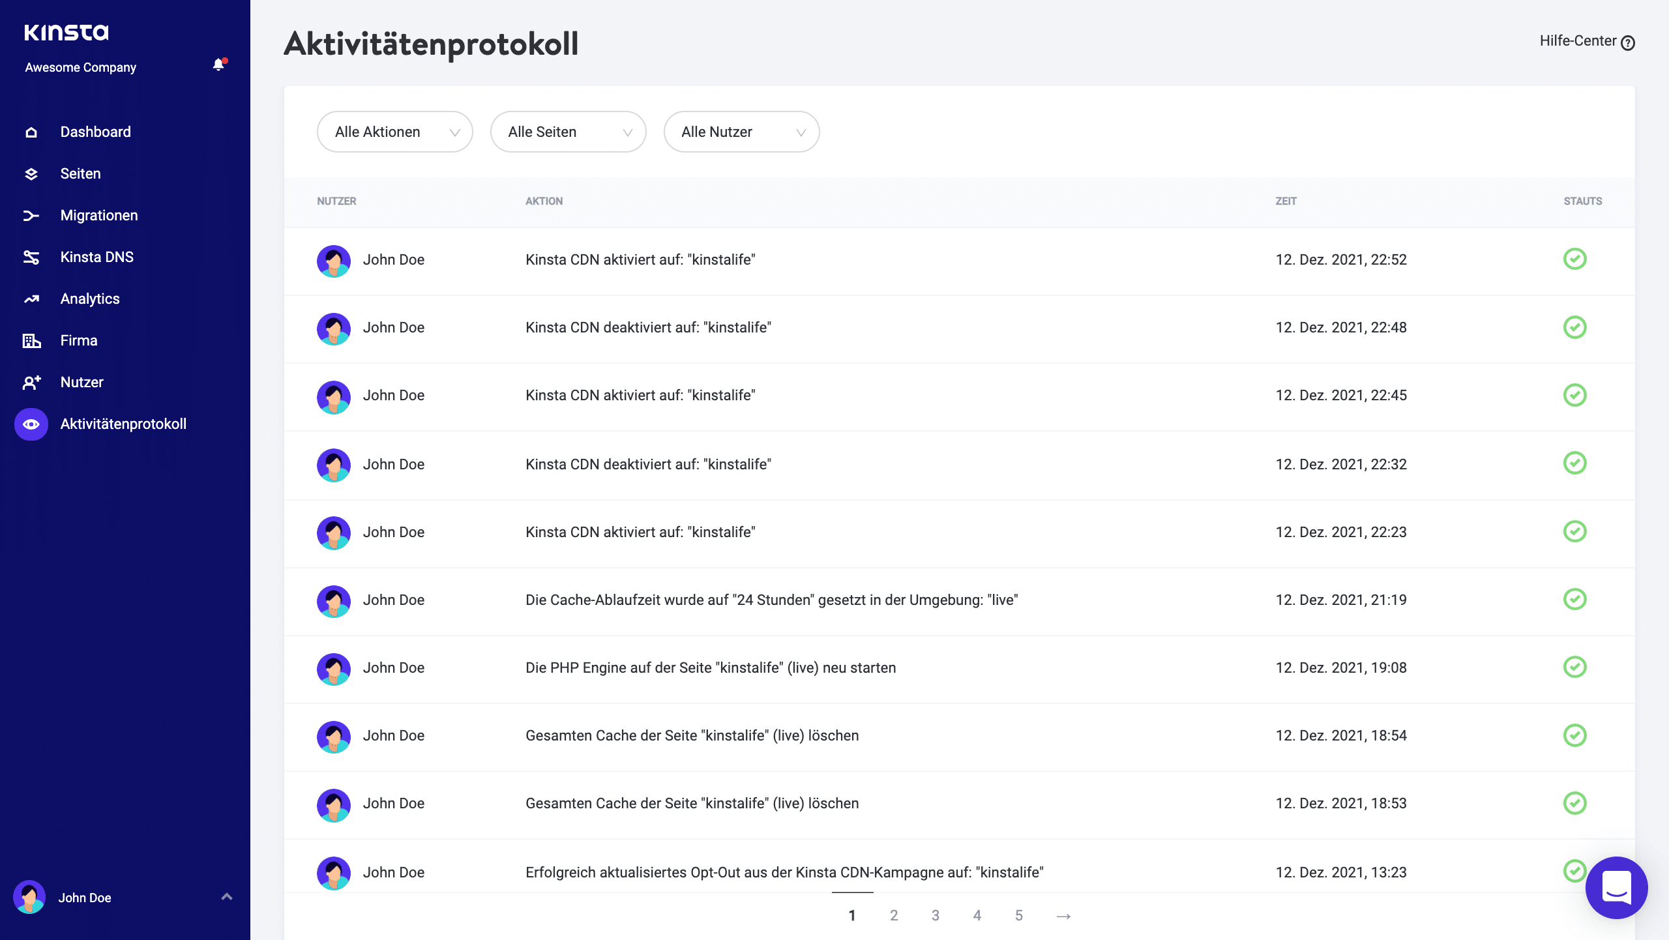Open the Alle Nutzer filter dropdown
The width and height of the screenshot is (1669, 940).
[x=741, y=131]
